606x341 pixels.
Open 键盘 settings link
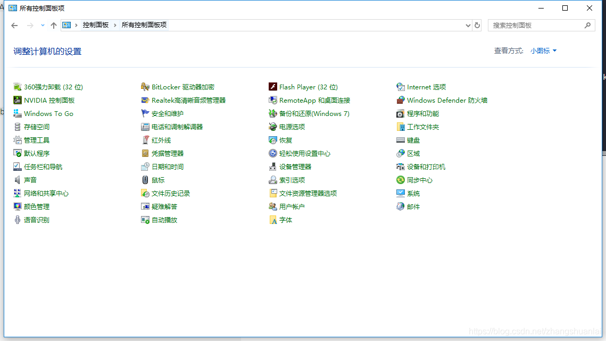click(413, 140)
